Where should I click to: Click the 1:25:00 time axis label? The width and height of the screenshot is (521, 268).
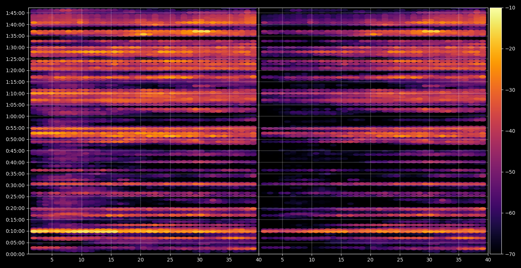16,59
